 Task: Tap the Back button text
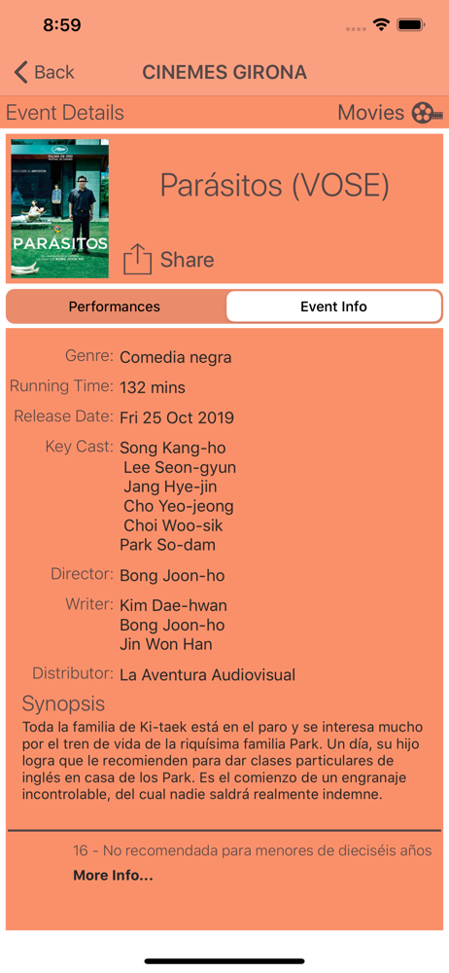54,72
